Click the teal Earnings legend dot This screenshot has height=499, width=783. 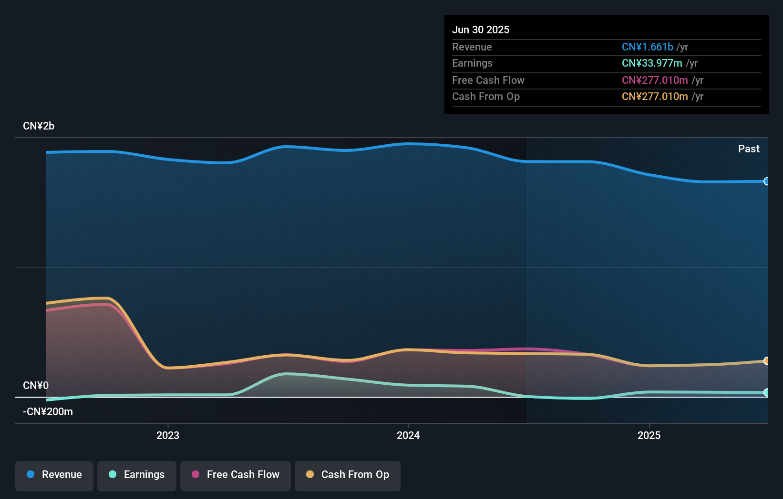click(x=113, y=474)
